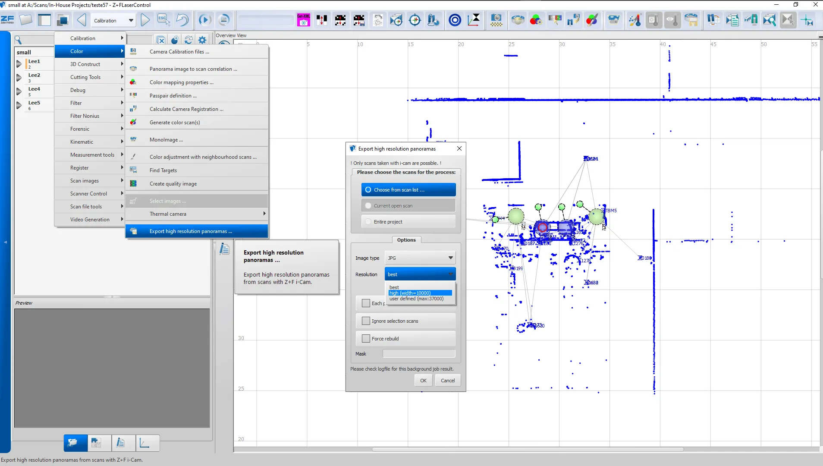Toggle the partially hidden 'Each p...' checkbox
The height and width of the screenshot is (466, 823).
point(366,303)
